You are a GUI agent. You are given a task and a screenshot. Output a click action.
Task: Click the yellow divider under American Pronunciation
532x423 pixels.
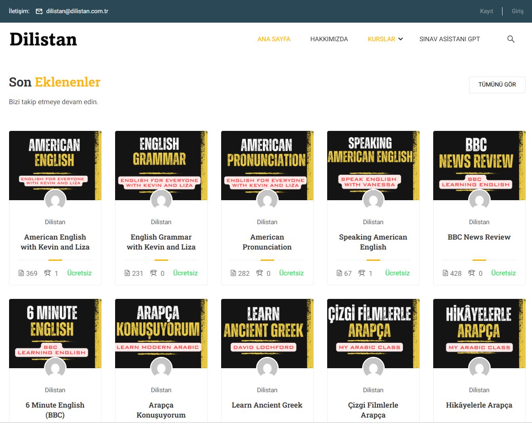[x=267, y=260]
